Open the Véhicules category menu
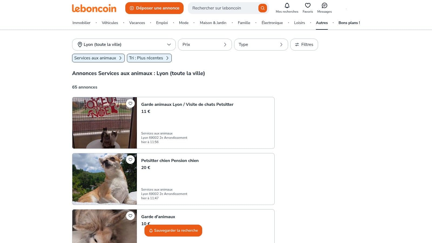This screenshot has height=243, width=432. tap(110, 23)
